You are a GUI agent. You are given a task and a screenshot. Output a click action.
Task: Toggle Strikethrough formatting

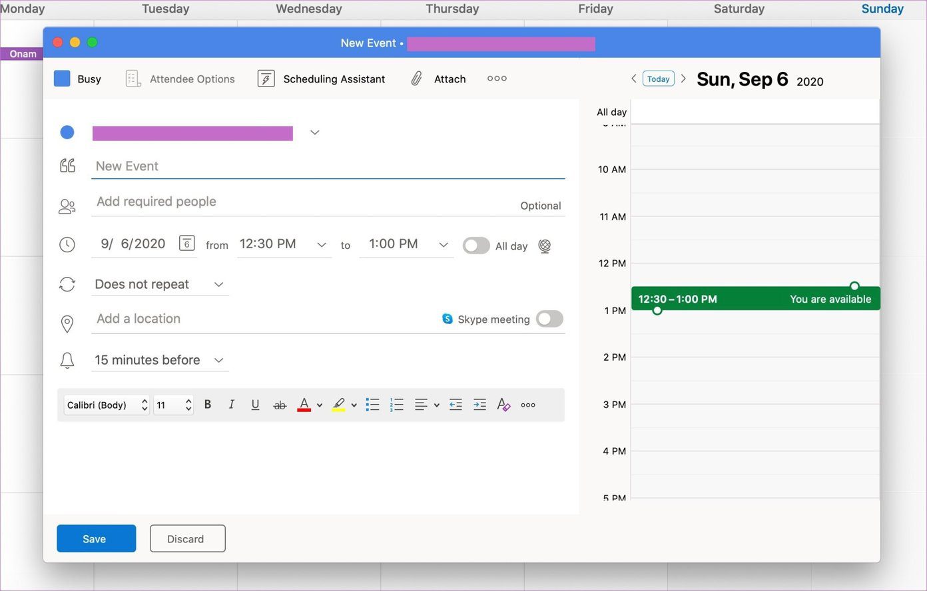pyautogui.click(x=280, y=405)
